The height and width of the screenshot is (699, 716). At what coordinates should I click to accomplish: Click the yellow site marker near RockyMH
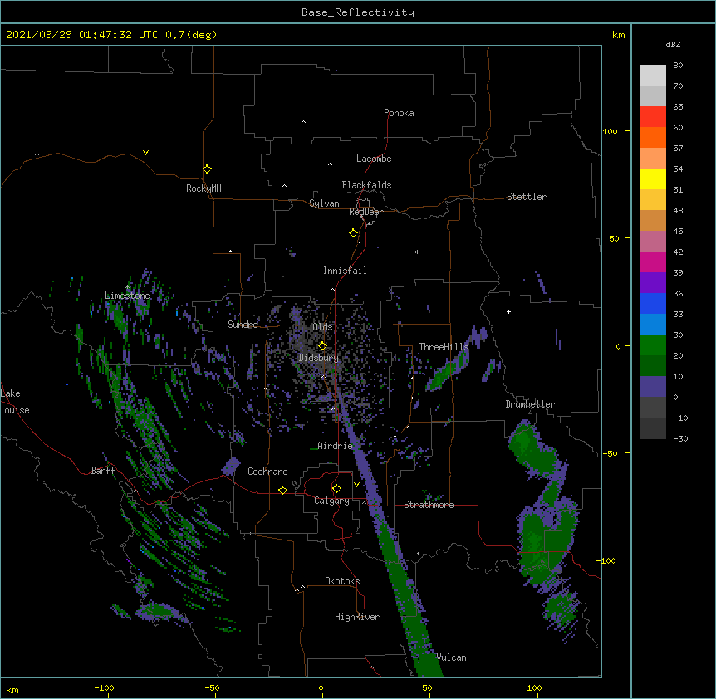click(x=207, y=169)
